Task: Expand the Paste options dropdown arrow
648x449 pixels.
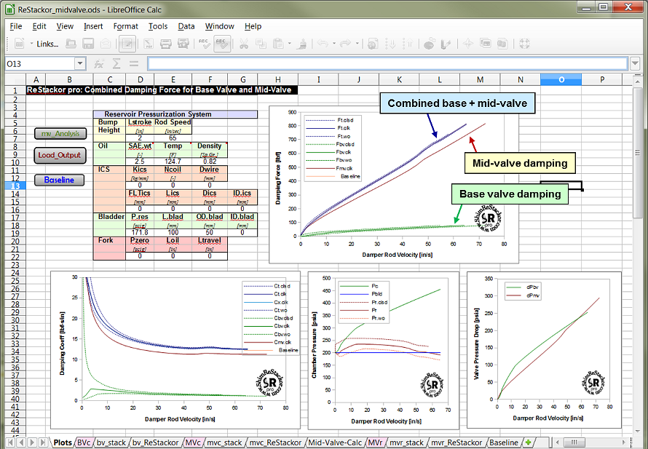Action: click(x=289, y=44)
